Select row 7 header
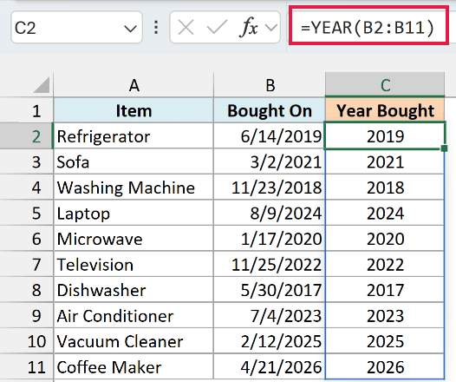This screenshot has width=456, height=382. tap(27, 265)
